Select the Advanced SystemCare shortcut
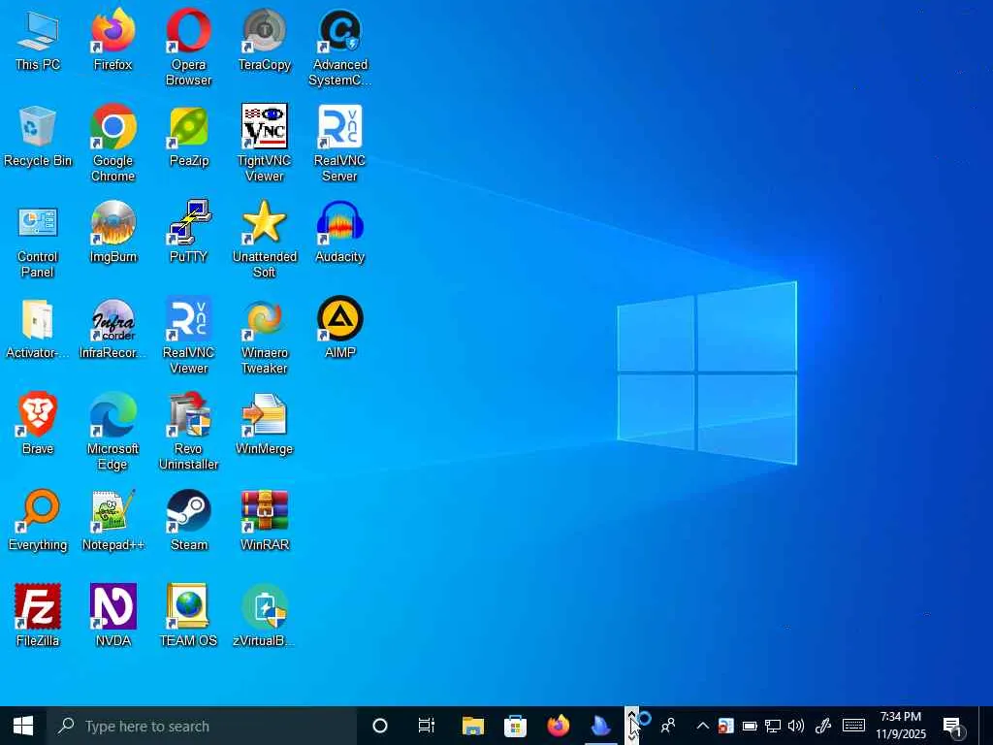This screenshot has height=745, width=993. 340,49
